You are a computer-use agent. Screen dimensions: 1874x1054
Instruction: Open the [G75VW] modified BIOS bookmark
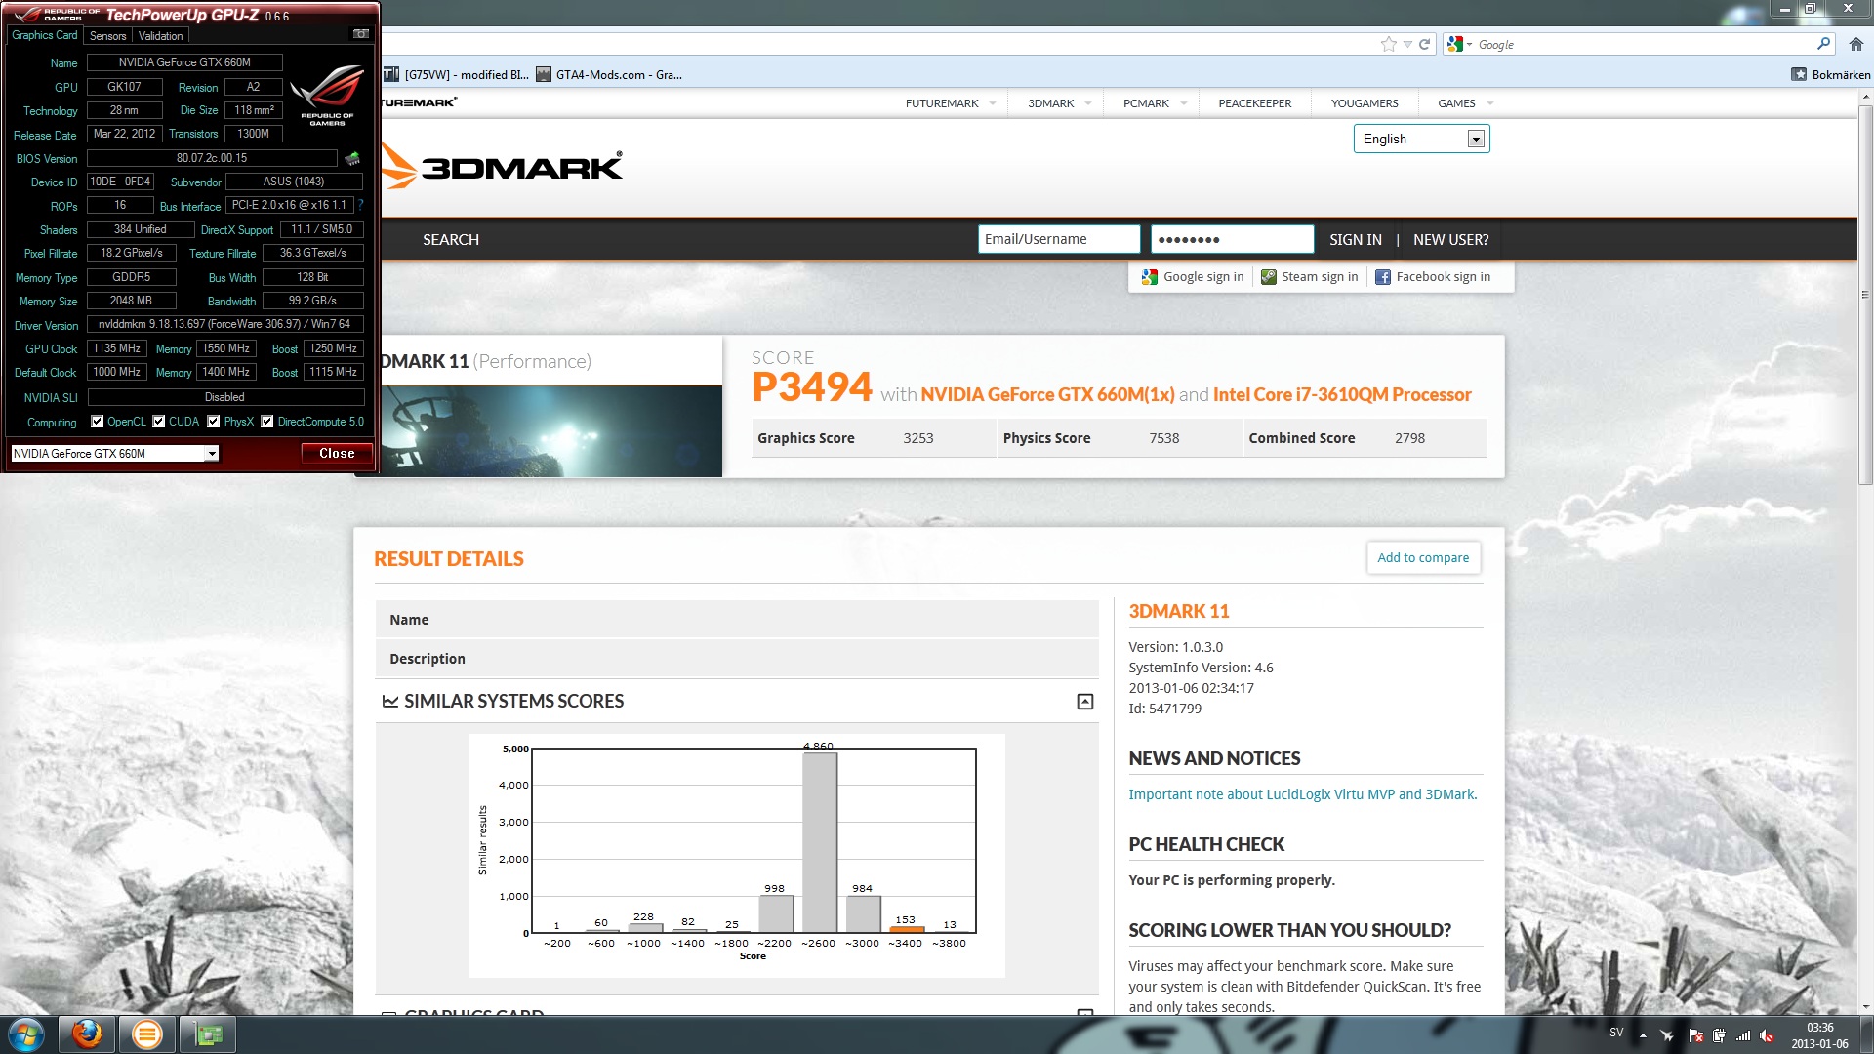[x=456, y=74]
